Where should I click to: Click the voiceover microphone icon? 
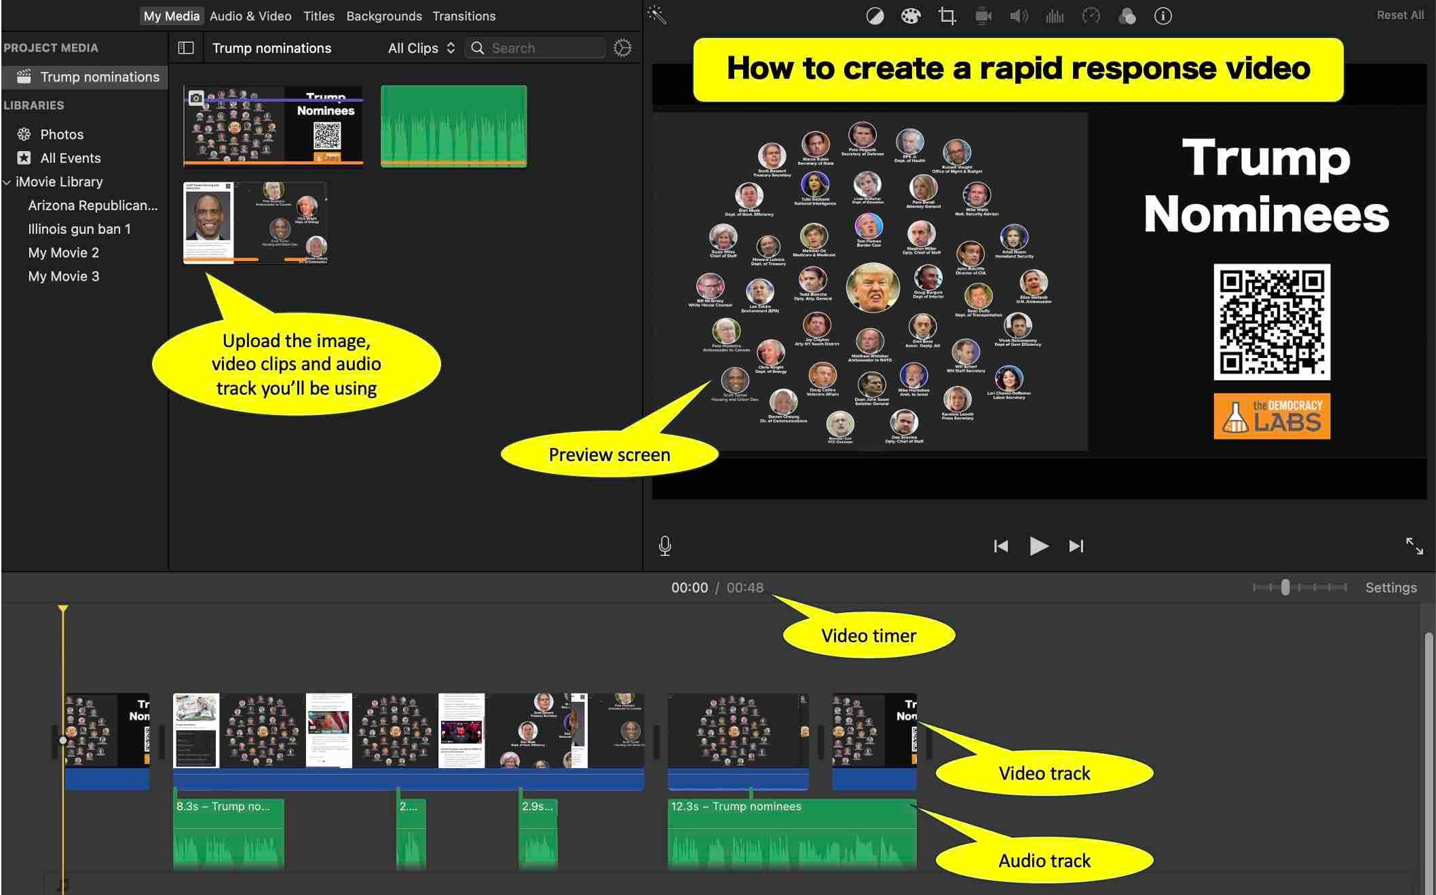click(x=665, y=546)
